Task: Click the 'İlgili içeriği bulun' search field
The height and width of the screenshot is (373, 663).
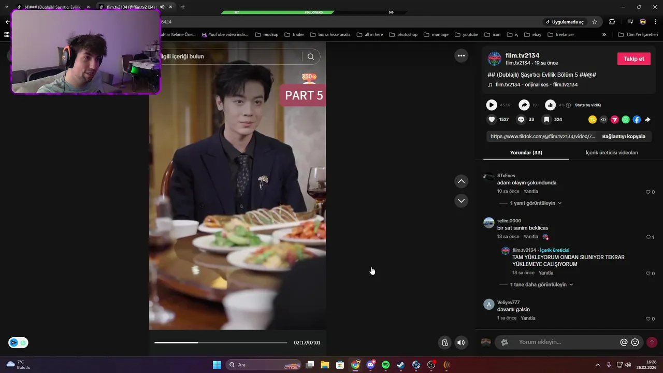Action: click(230, 56)
